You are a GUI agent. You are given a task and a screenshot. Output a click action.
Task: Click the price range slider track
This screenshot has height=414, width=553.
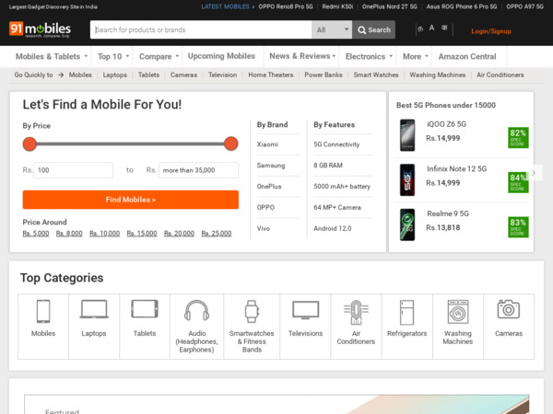pos(131,144)
